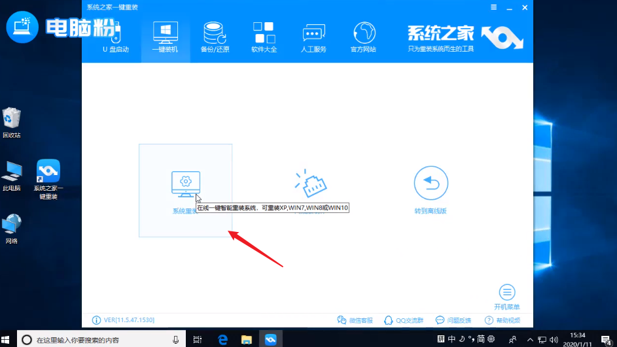617x347 pixels.
Task: Visit 官方网站 tab
Action: [363, 38]
